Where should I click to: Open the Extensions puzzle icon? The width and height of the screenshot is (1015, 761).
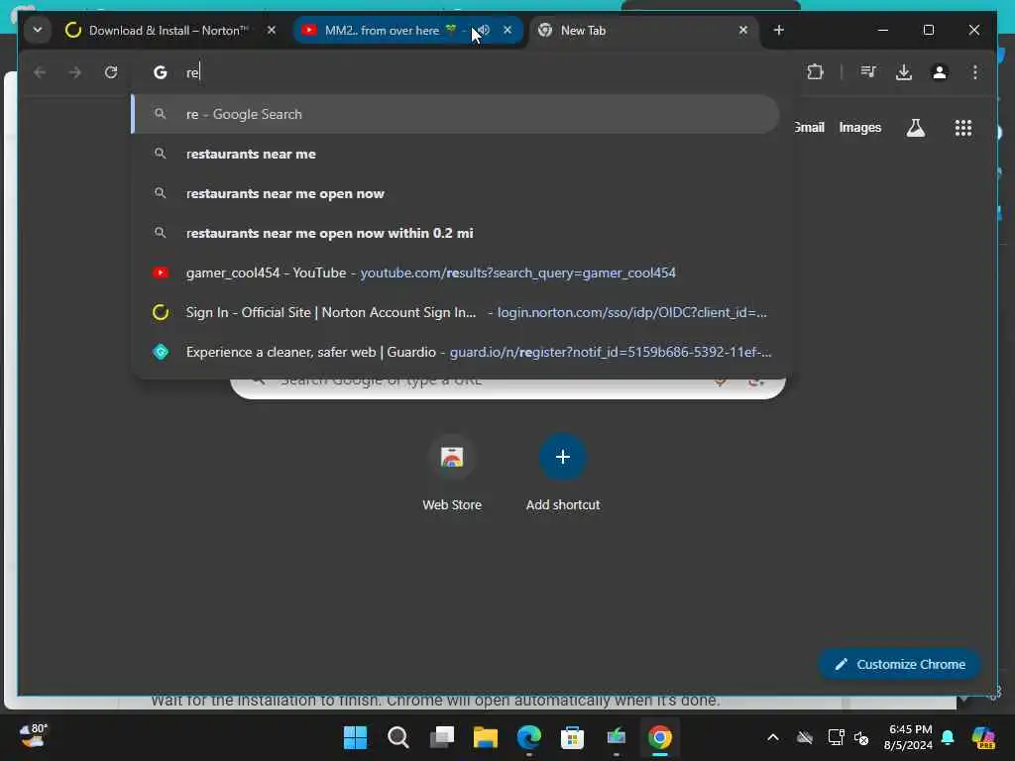[x=816, y=71]
